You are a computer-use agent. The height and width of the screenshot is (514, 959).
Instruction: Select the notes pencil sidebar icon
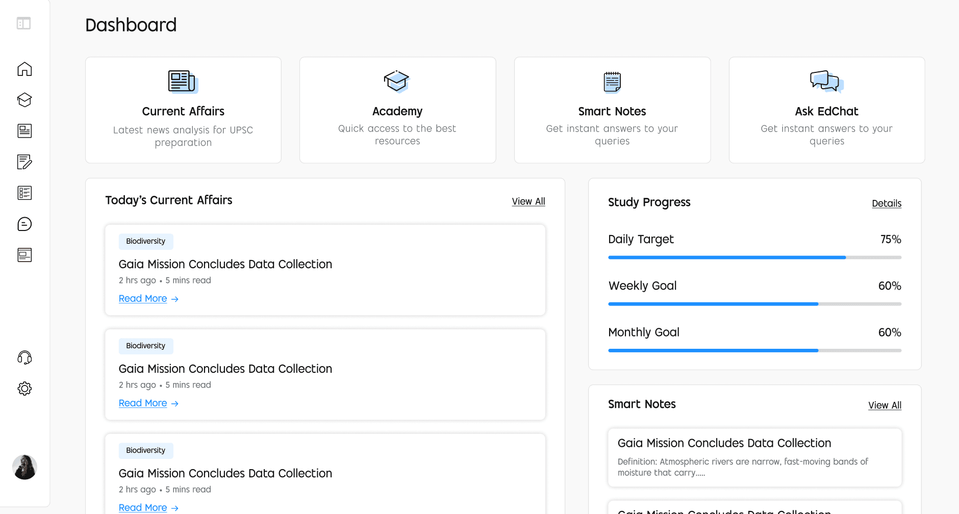24,162
